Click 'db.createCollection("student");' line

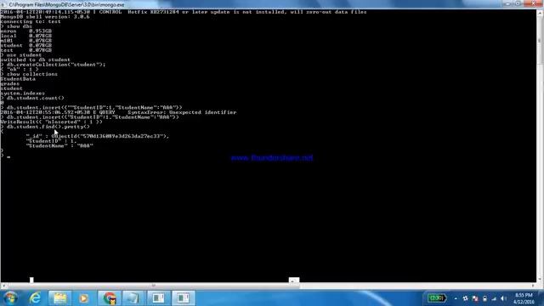point(53,65)
